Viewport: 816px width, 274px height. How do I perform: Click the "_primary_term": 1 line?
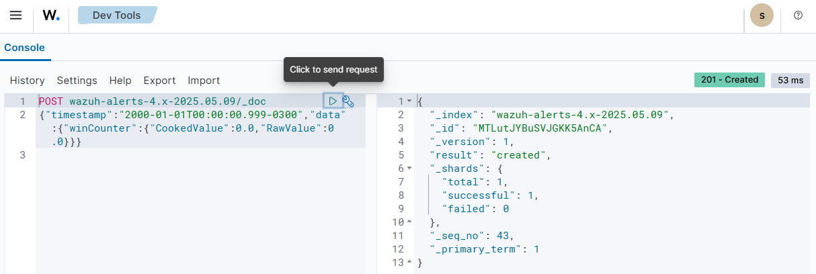(x=485, y=249)
